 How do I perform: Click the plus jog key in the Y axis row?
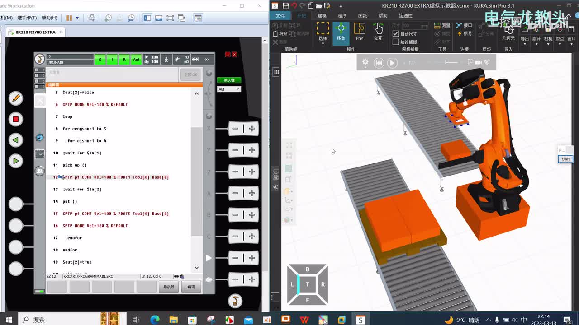[252, 150]
